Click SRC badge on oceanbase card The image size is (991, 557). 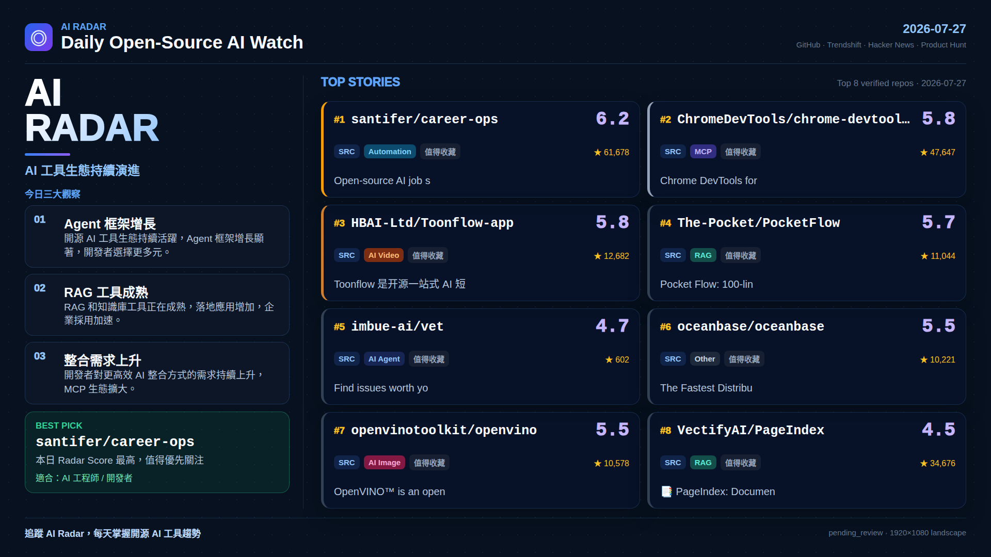673,359
